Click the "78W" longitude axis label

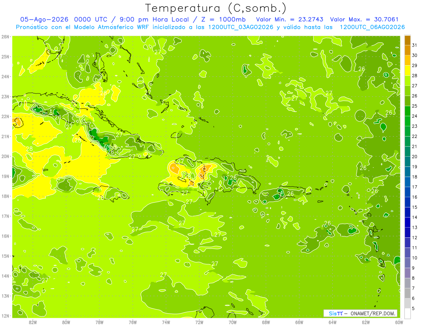[x=99, y=322]
